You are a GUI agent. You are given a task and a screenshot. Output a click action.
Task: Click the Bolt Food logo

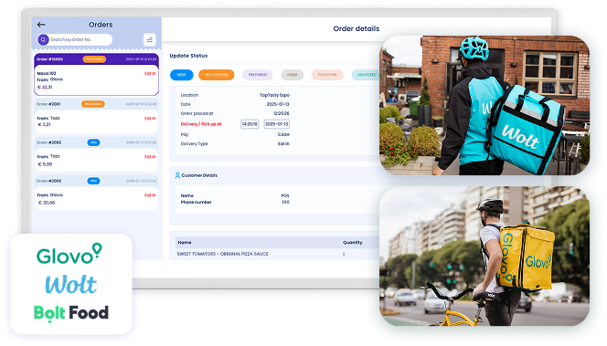click(x=71, y=313)
